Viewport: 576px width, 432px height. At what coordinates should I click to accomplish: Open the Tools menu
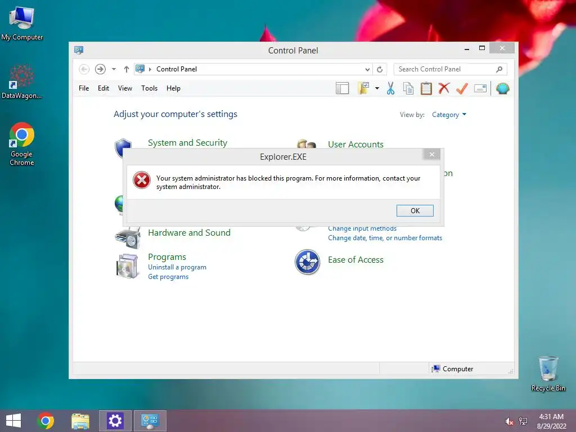click(149, 88)
